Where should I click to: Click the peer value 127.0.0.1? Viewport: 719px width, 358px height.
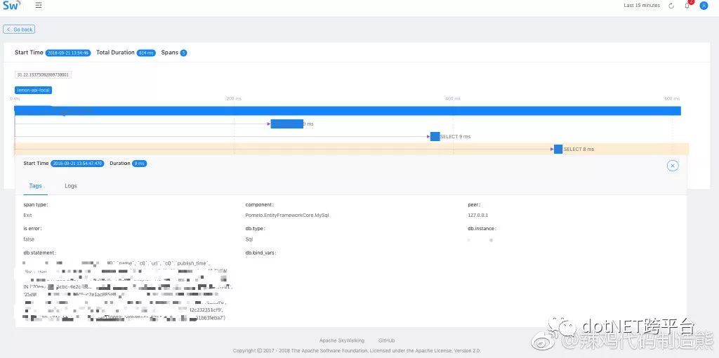477,215
